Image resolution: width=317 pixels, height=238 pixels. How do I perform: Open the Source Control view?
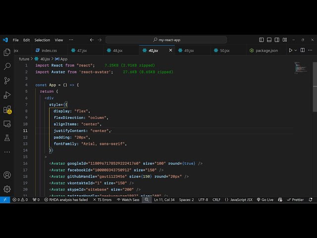7,80
